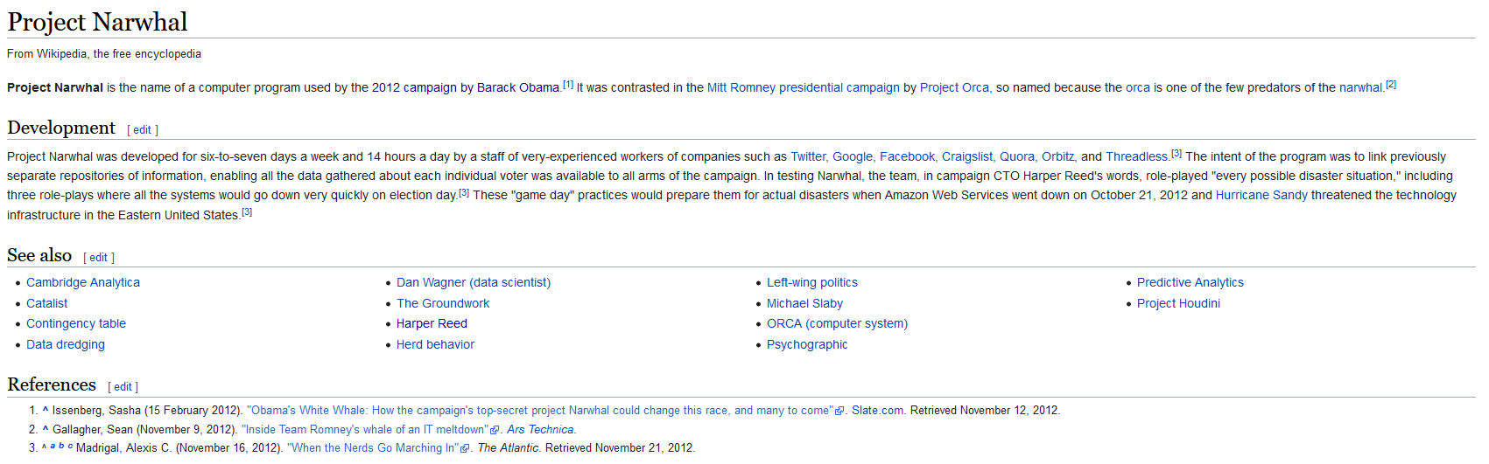Open Michael Slaby link
The image size is (1489, 464).
coord(804,303)
